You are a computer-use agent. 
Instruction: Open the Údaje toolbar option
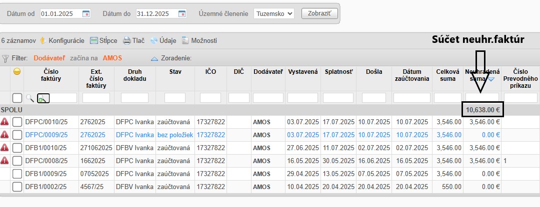pos(163,40)
